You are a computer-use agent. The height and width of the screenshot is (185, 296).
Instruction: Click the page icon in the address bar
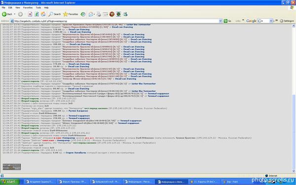(x=12, y=21)
